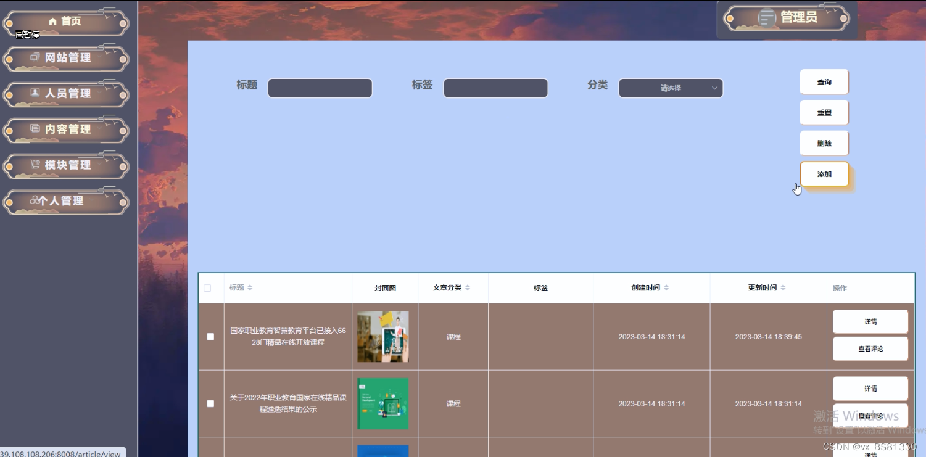Open the 管理员 account button
Screen dimensions: 926x457
[787, 19]
